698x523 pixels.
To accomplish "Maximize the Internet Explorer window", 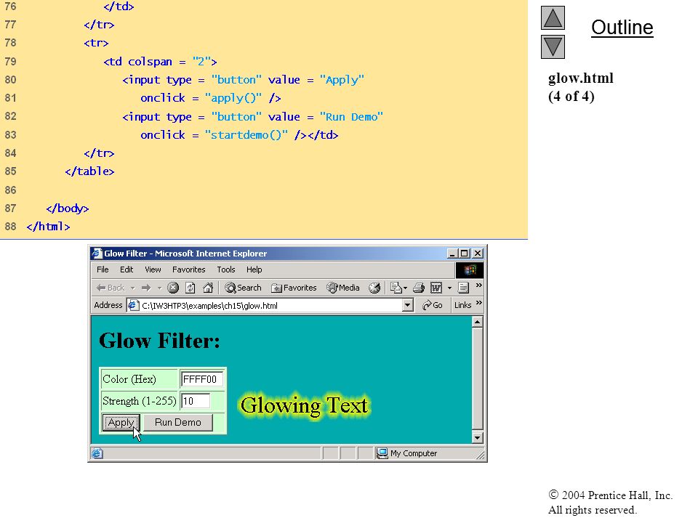I will 465,254.
